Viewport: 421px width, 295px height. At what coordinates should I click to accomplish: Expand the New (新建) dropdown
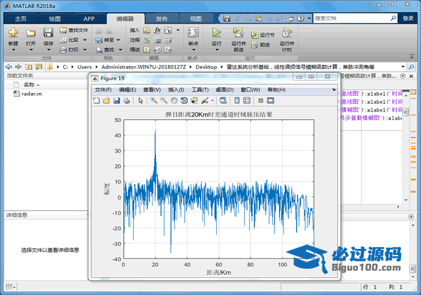(13, 50)
